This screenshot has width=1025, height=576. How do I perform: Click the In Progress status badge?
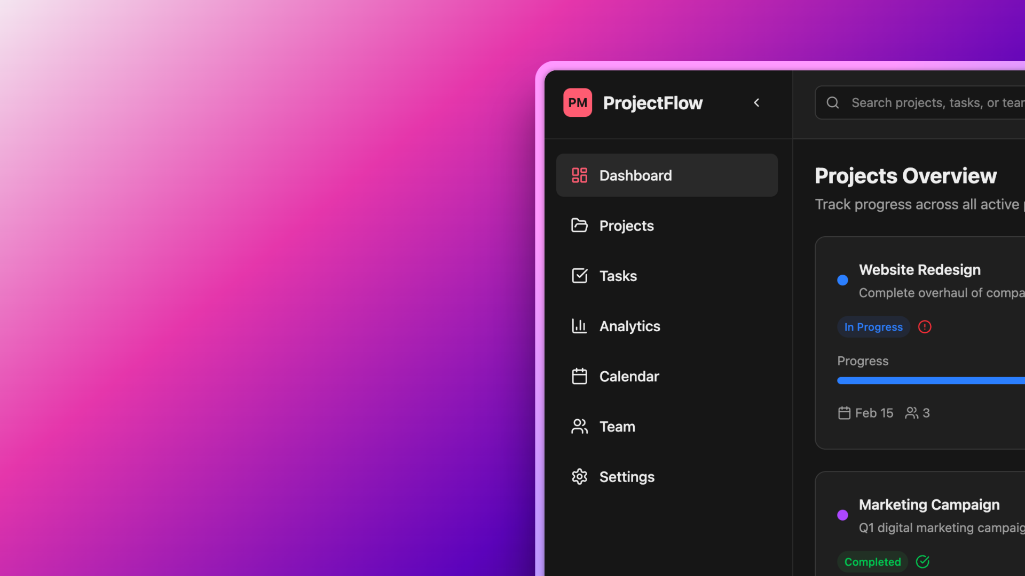click(873, 327)
